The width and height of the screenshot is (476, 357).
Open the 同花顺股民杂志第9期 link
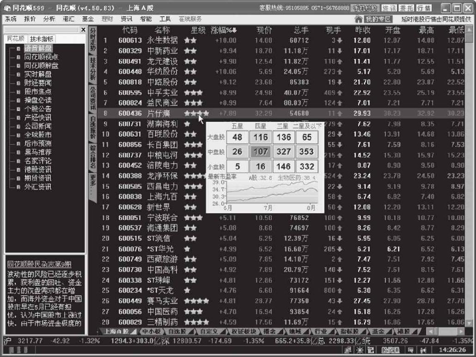(x=39, y=264)
